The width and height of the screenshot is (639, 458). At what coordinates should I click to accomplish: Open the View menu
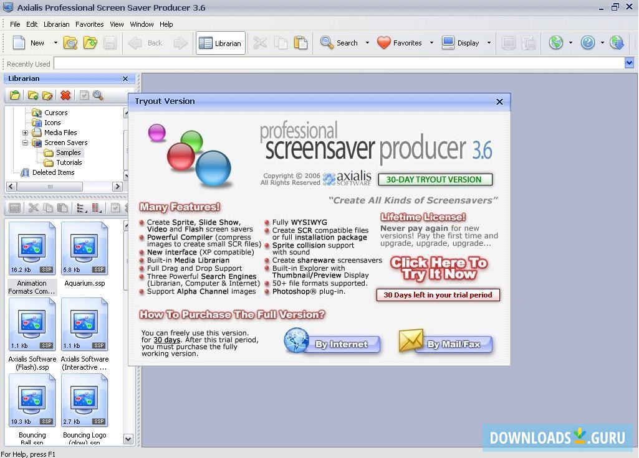point(117,24)
